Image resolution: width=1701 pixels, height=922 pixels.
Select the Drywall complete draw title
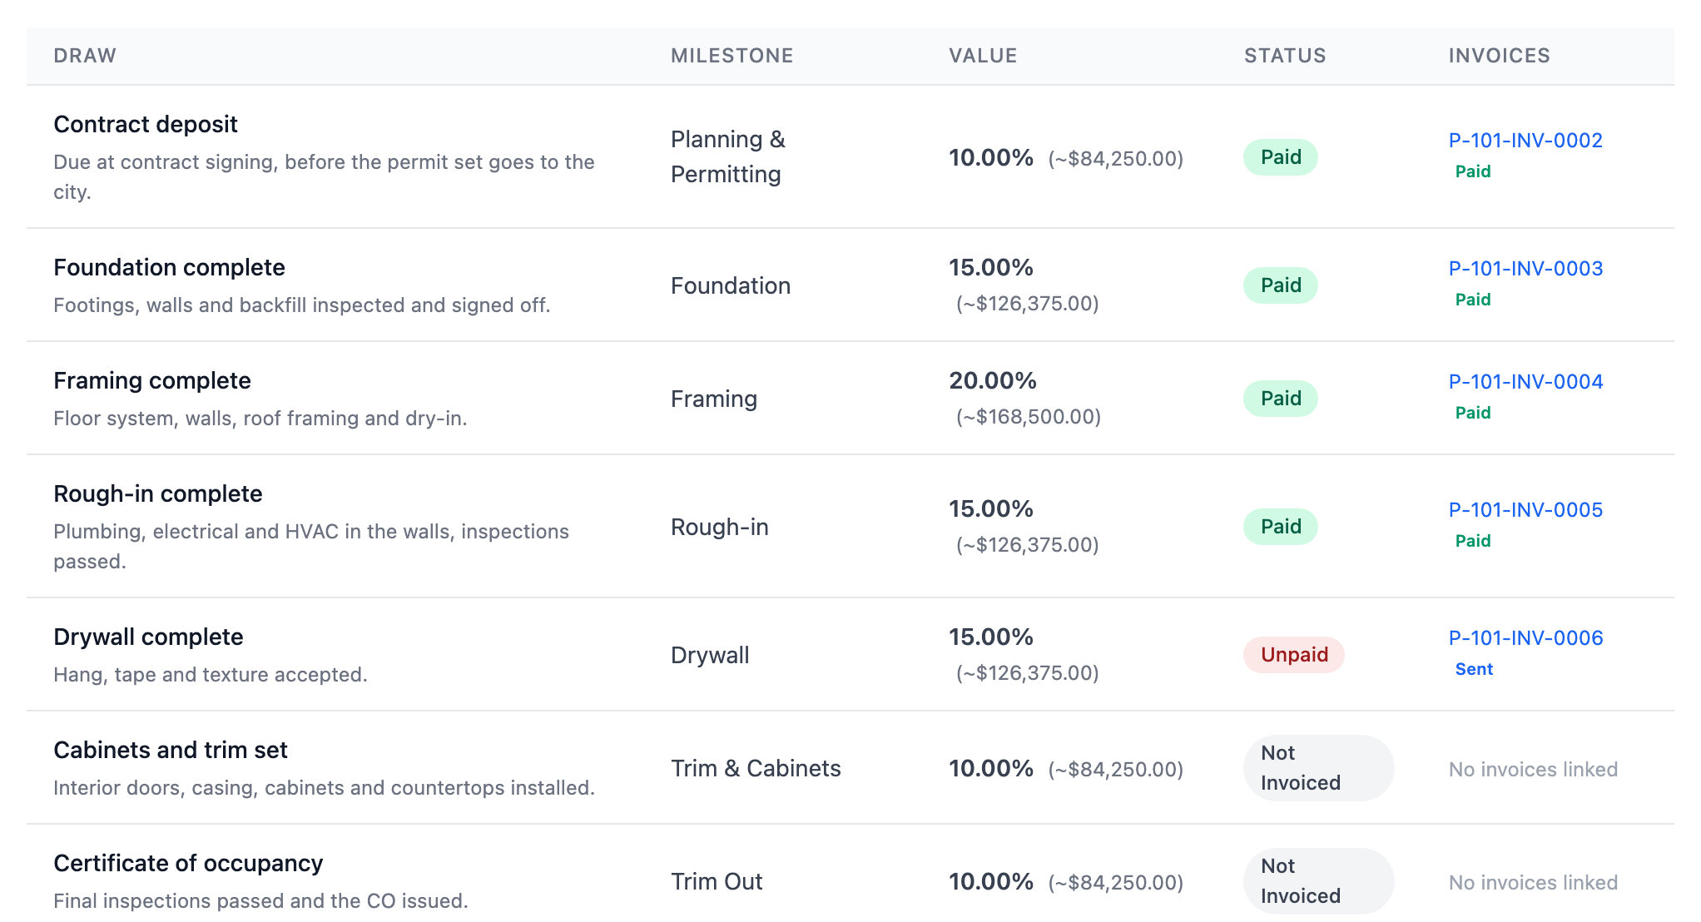[x=148, y=637]
